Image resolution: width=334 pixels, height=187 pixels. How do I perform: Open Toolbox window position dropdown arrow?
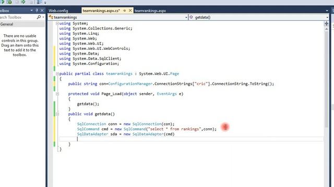click(x=31, y=10)
